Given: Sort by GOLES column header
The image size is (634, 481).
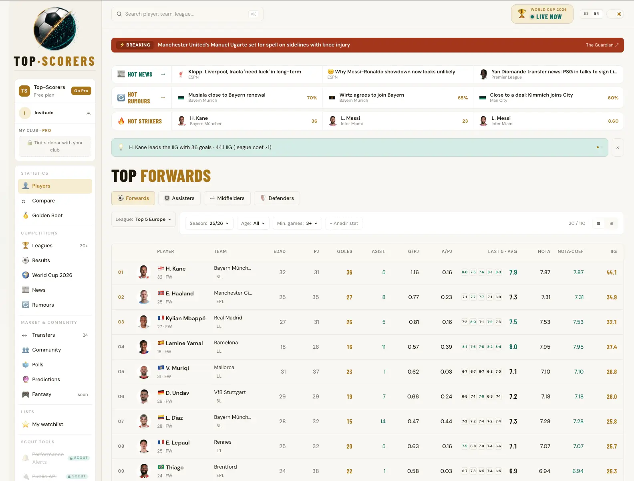Looking at the screenshot, I should [344, 252].
